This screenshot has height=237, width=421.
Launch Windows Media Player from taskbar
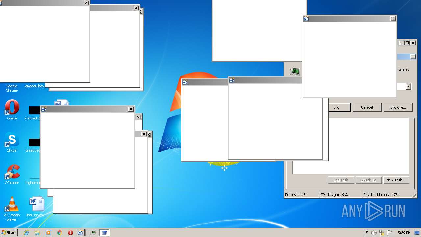point(48,233)
